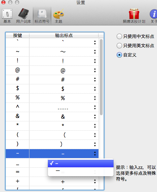Viewport: 157px width, 192px height.
Task: Choose the checked short dash menu option
Action: coord(81,163)
